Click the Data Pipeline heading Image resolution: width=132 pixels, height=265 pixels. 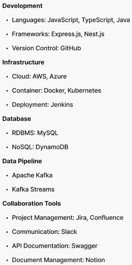click(x=22, y=161)
